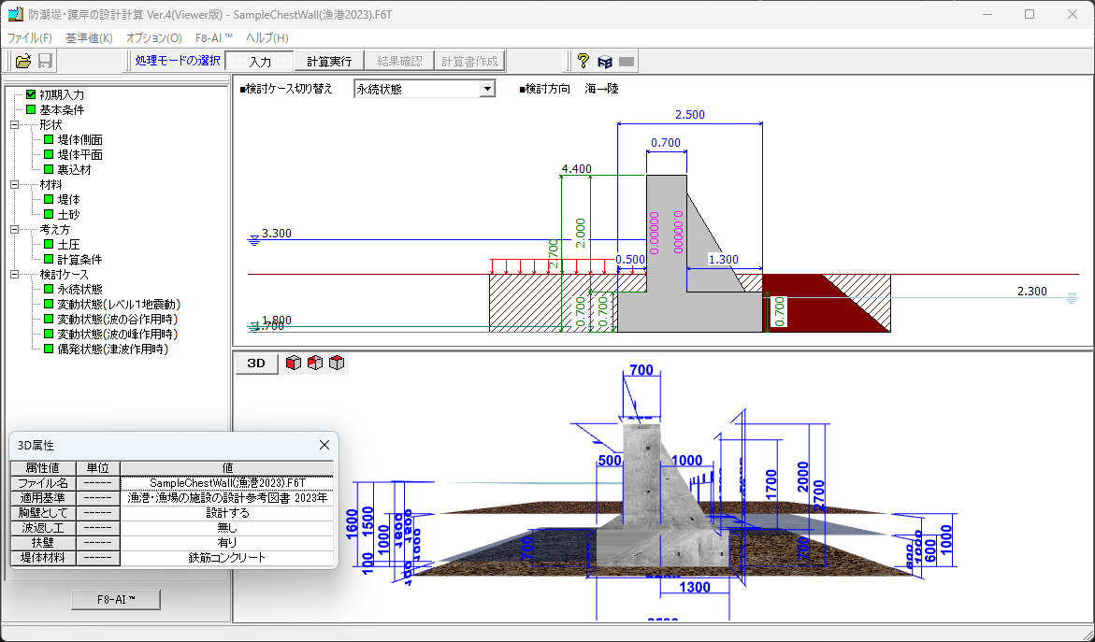Open the 検討ケース切り替え dropdown

click(486, 89)
